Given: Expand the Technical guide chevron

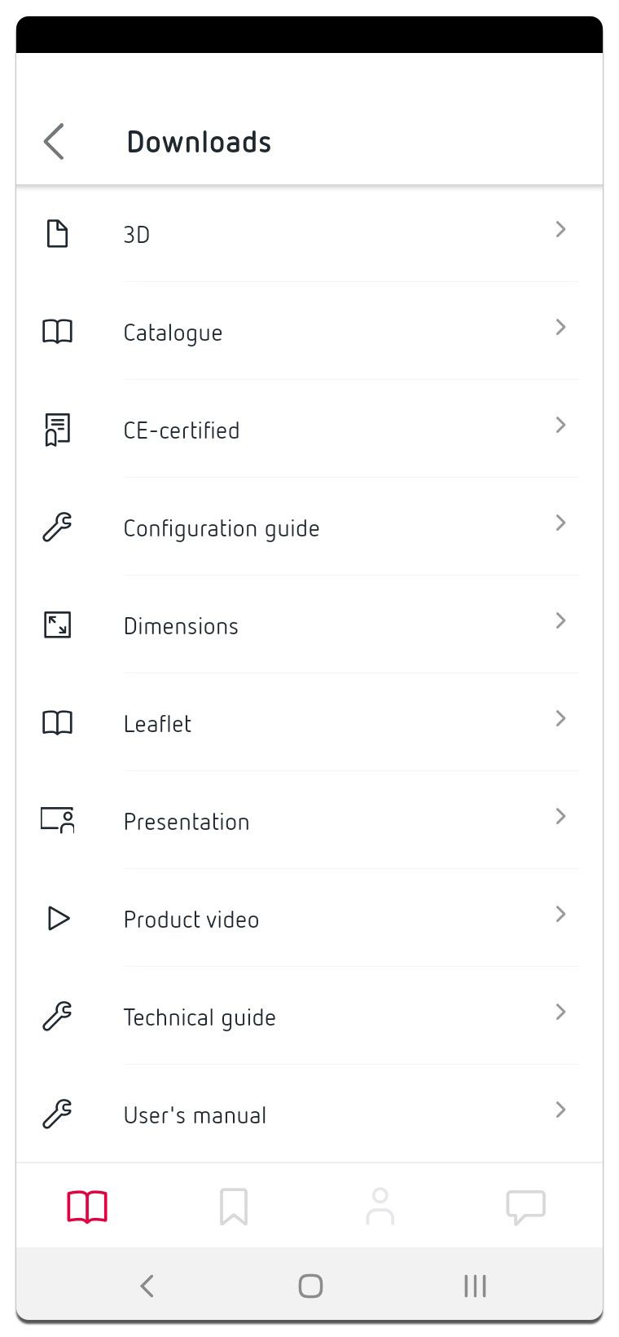Looking at the screenshot, I should [560, 1013].
